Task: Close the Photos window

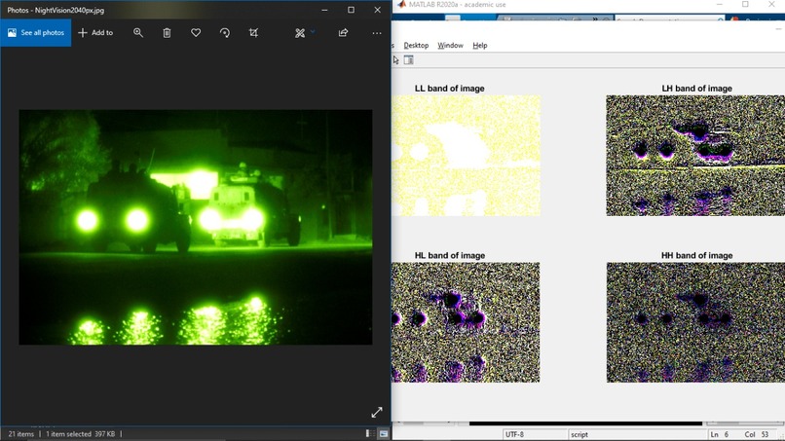Action: [x=378, y=10]
